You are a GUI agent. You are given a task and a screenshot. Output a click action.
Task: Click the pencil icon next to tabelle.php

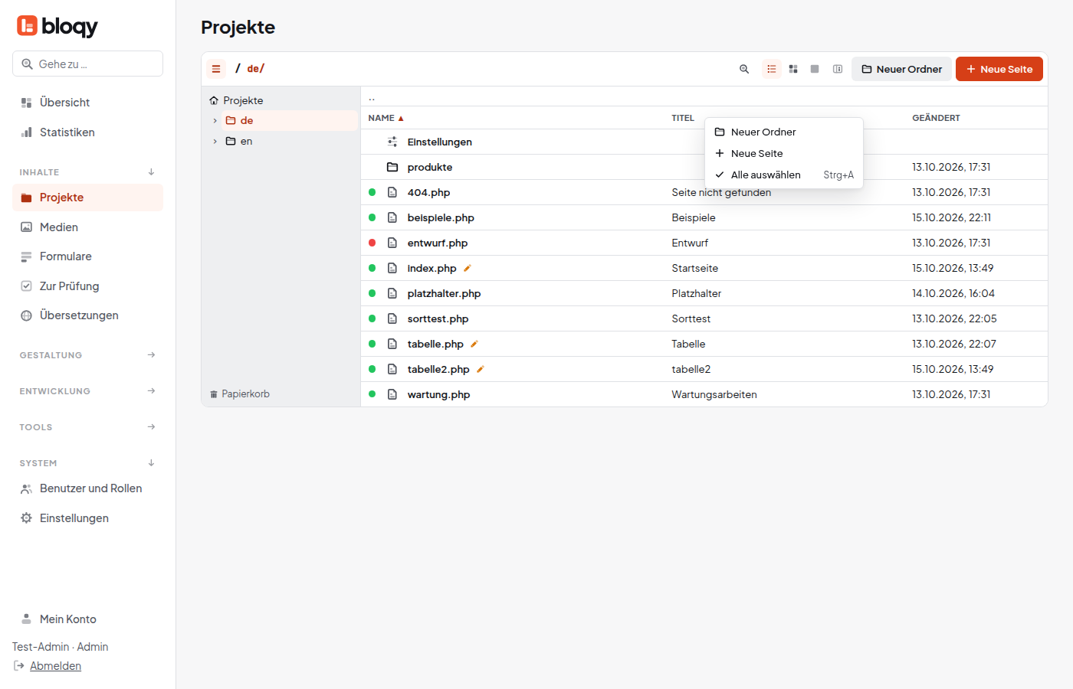(x=474, y=344)
